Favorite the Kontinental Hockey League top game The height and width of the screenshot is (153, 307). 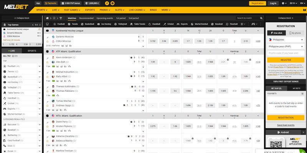coord(40,29)
